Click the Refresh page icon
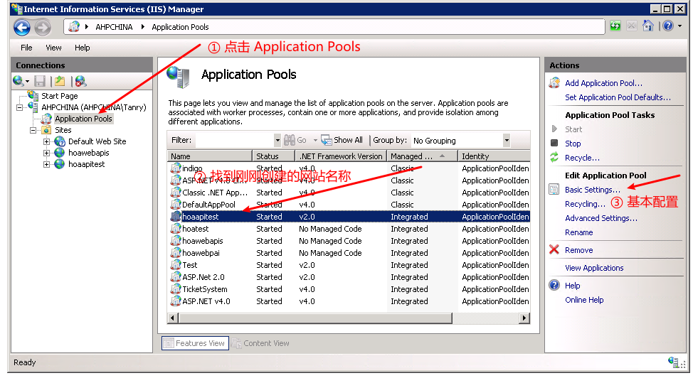Viewport: 693px width, 378px height. coord(615,26)
